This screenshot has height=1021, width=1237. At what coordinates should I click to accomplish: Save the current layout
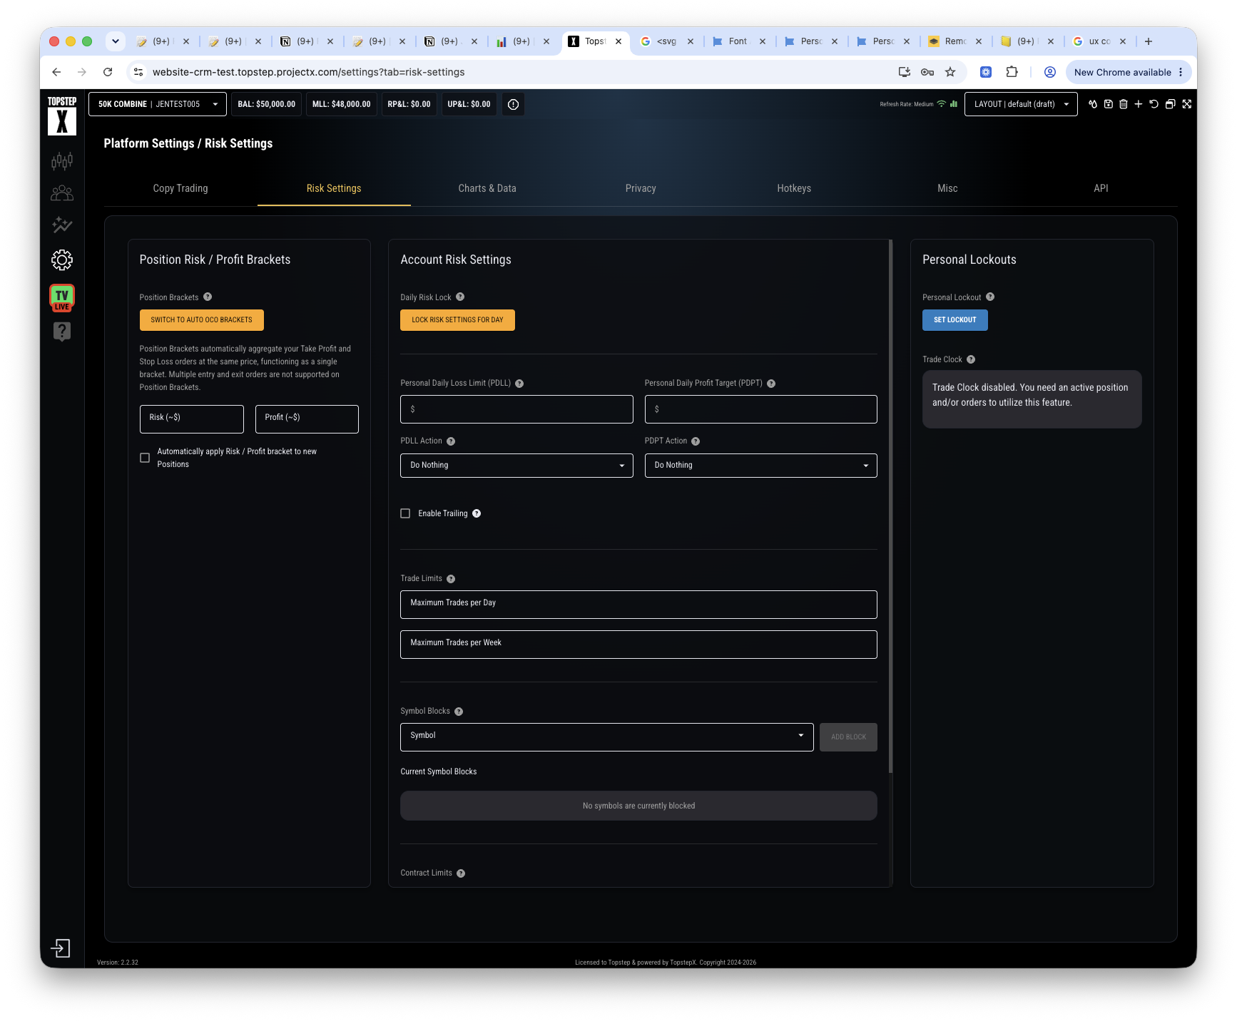coord(1109,104)
